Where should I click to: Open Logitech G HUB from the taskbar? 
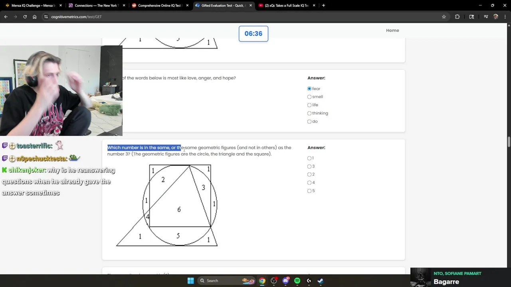tap(309, 281)
